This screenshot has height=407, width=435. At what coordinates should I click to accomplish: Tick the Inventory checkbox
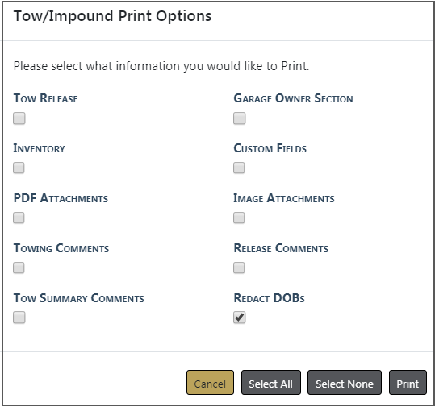19,168
